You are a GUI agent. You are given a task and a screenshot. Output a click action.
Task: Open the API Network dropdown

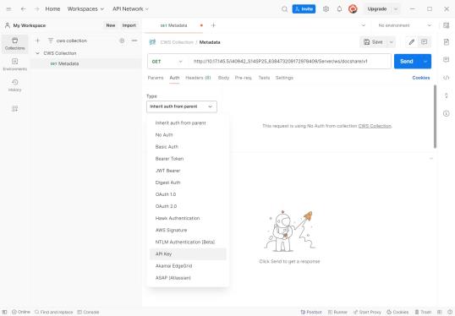click(x=130, y=9)
